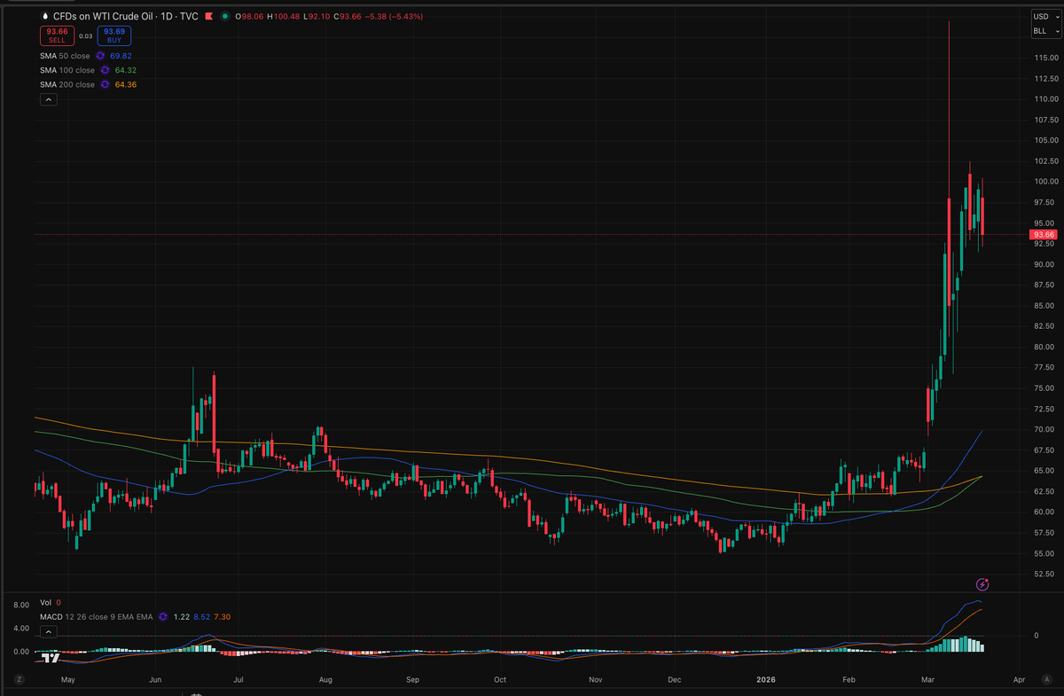Viewport: 1064px width, 696px height.
Task: Click the MACD line value 8.52
Action: coord(200,616)
